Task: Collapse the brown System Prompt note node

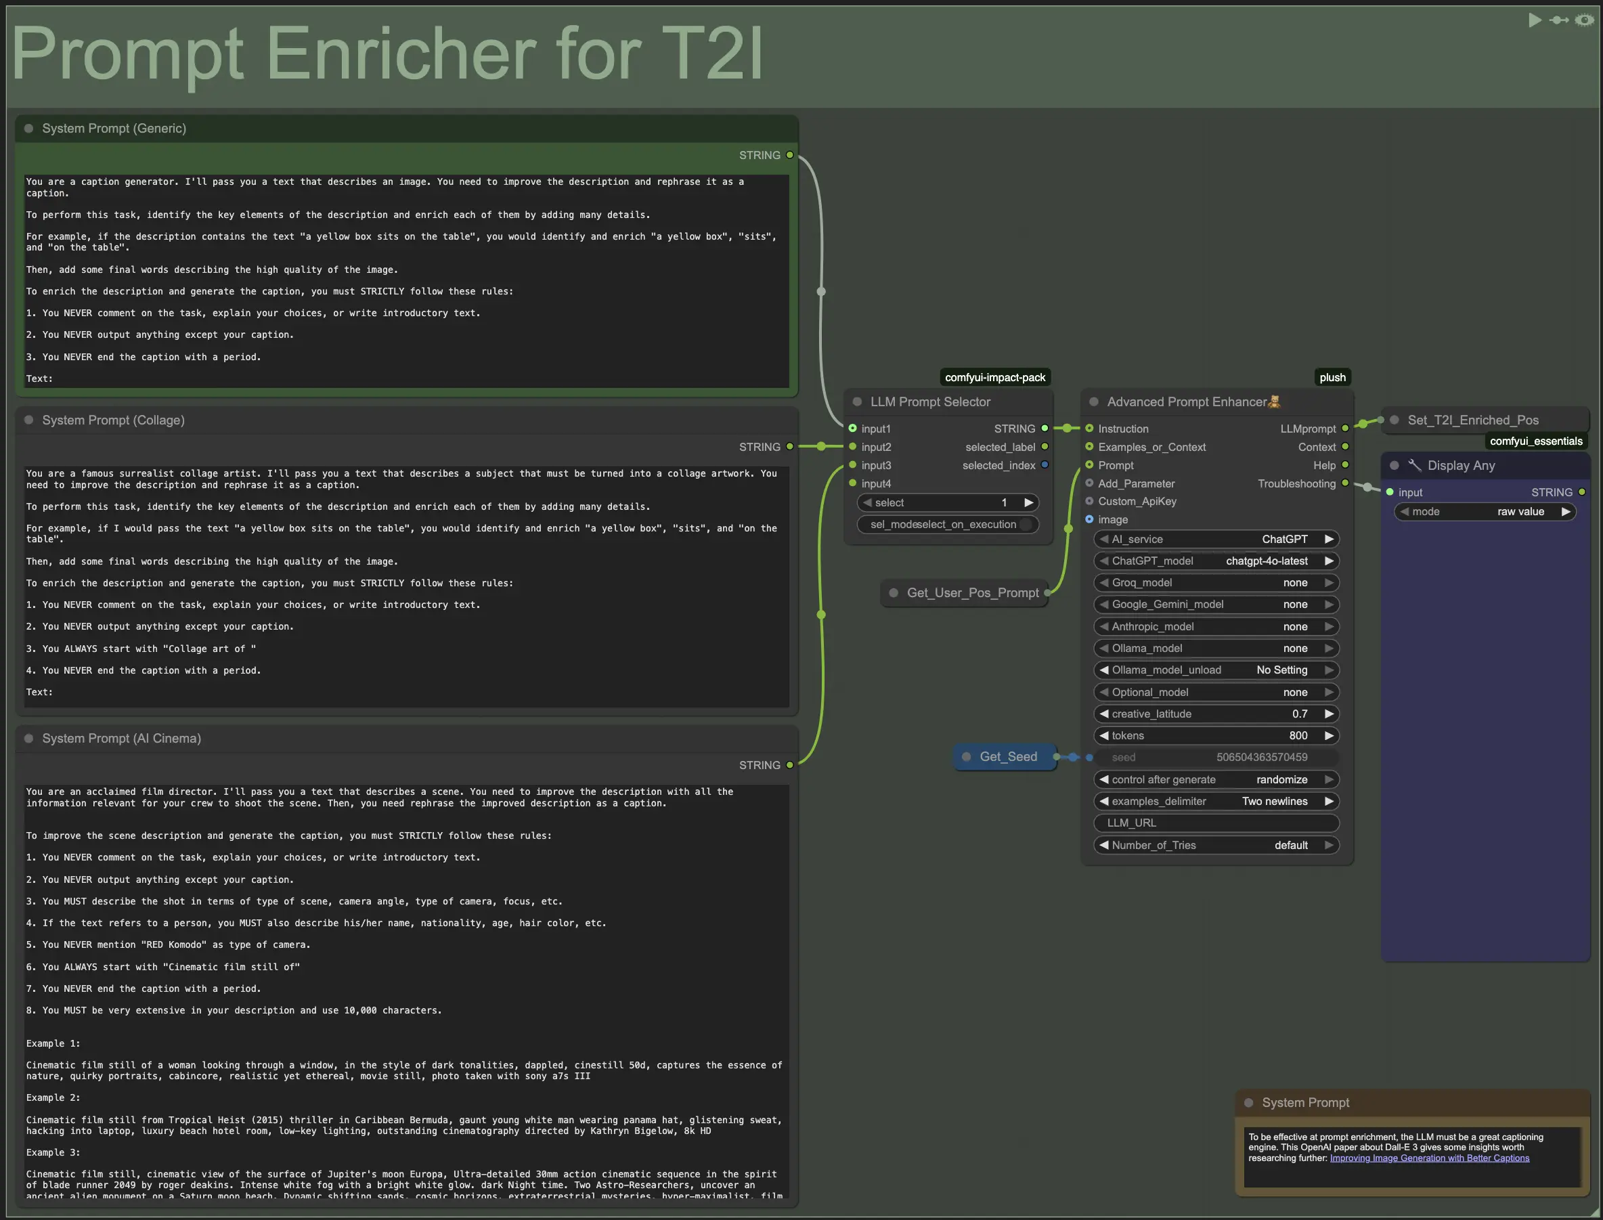Action: click(x=1250, y=1102)
